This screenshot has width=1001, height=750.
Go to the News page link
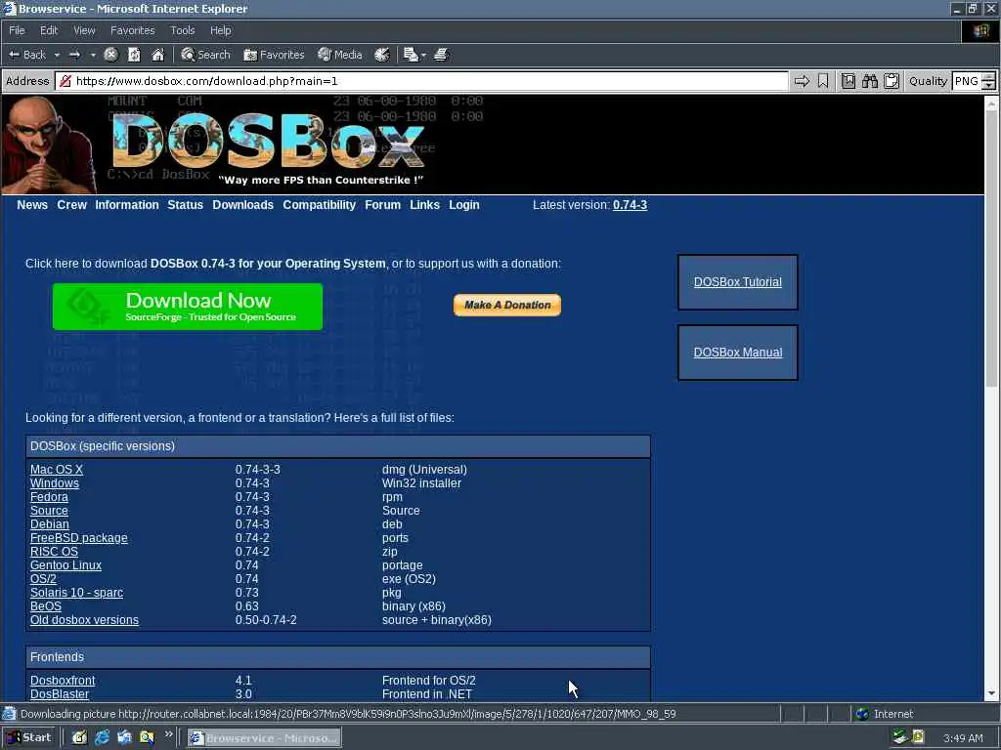[32, 205]
